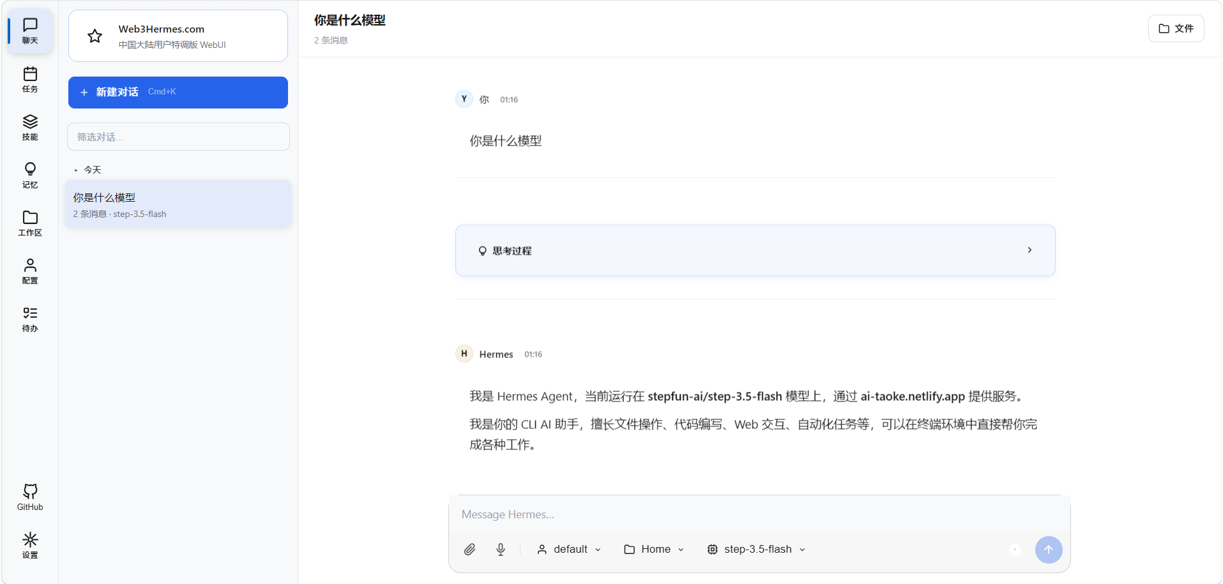Open the 待办 todo list
1223x584 pixels.
(x=29, y=318)
